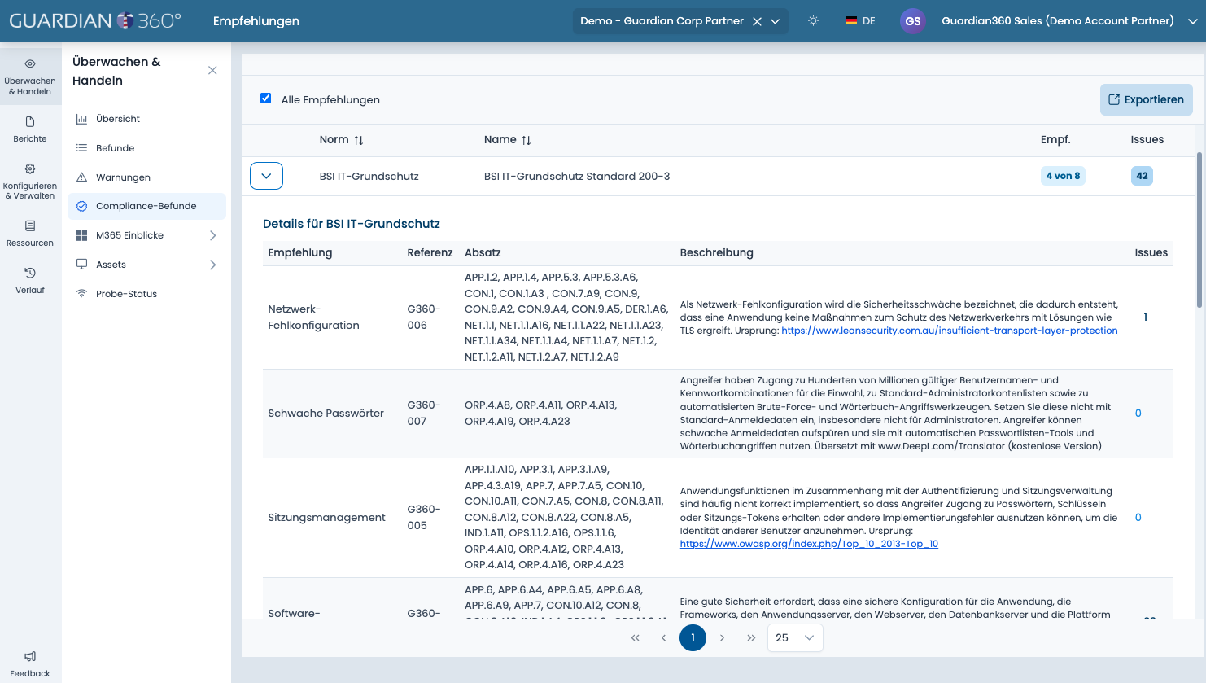Go to the first page of results

[636, 637]
